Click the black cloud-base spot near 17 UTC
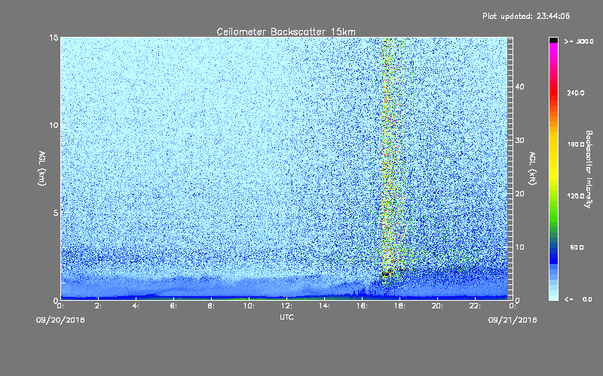 point(385,274)
